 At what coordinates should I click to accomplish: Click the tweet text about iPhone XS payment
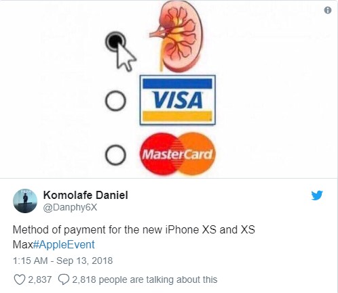pos(134,237)
